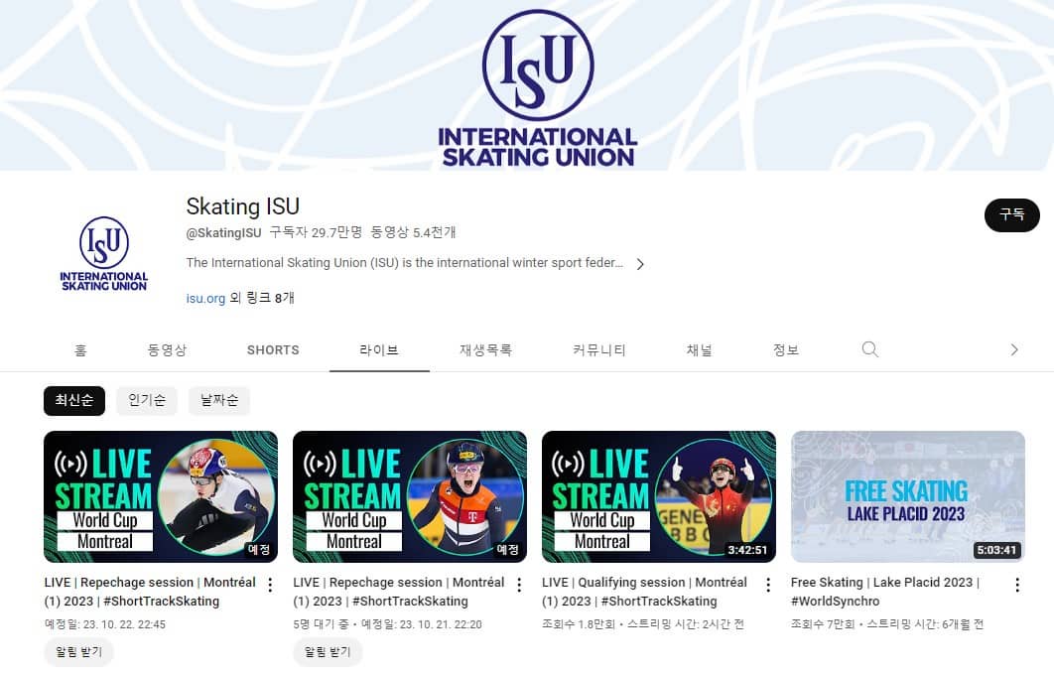Open the 재생목록 tab
This screenshot has height=675, width=1054.
coord(485,350)
